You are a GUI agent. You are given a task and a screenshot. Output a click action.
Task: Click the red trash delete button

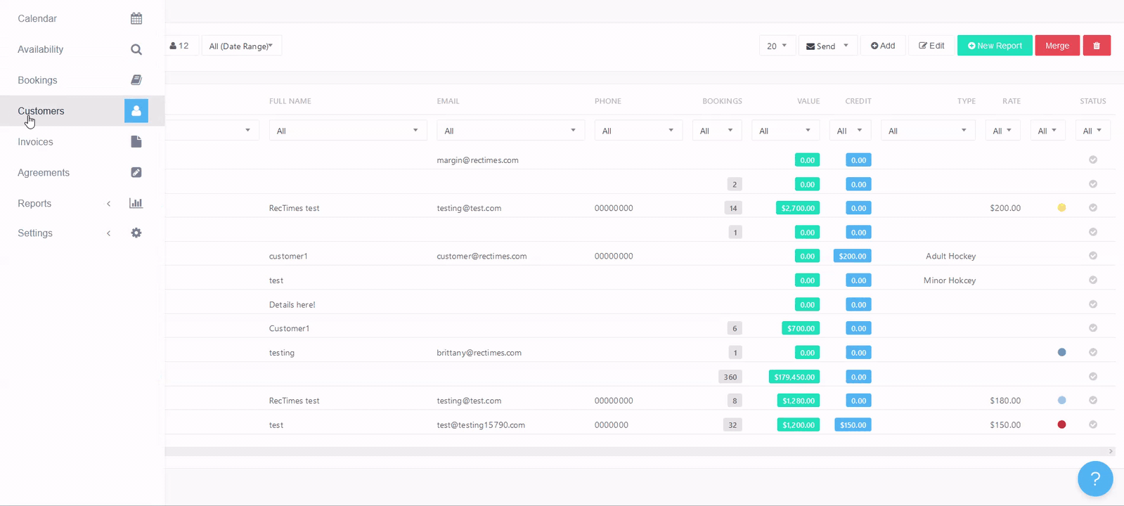(x=1097, y=46)
